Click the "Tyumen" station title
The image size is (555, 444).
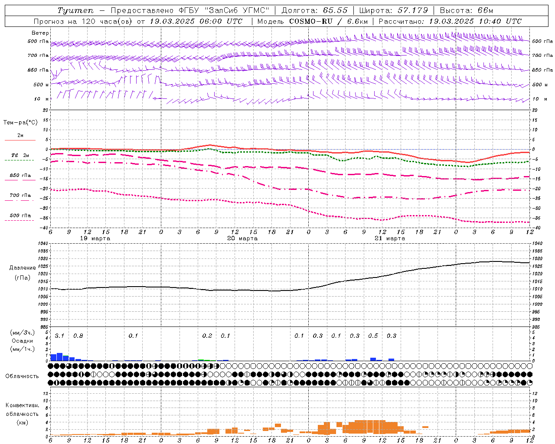[x=75, y=10]
